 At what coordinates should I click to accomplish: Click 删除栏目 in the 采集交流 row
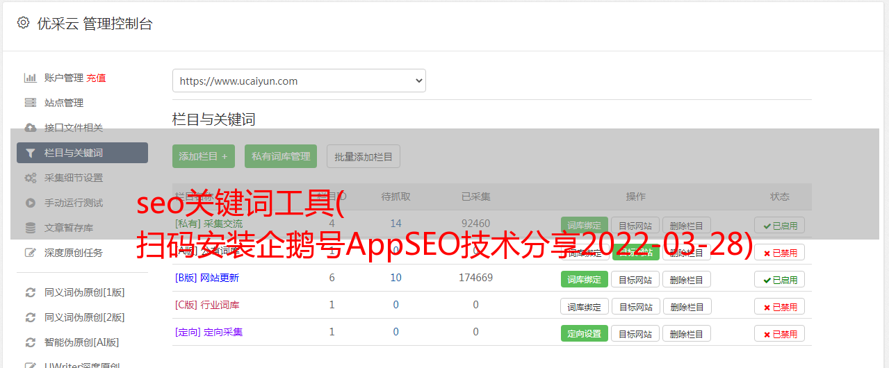pyautogui.click(x=687, y=225)
